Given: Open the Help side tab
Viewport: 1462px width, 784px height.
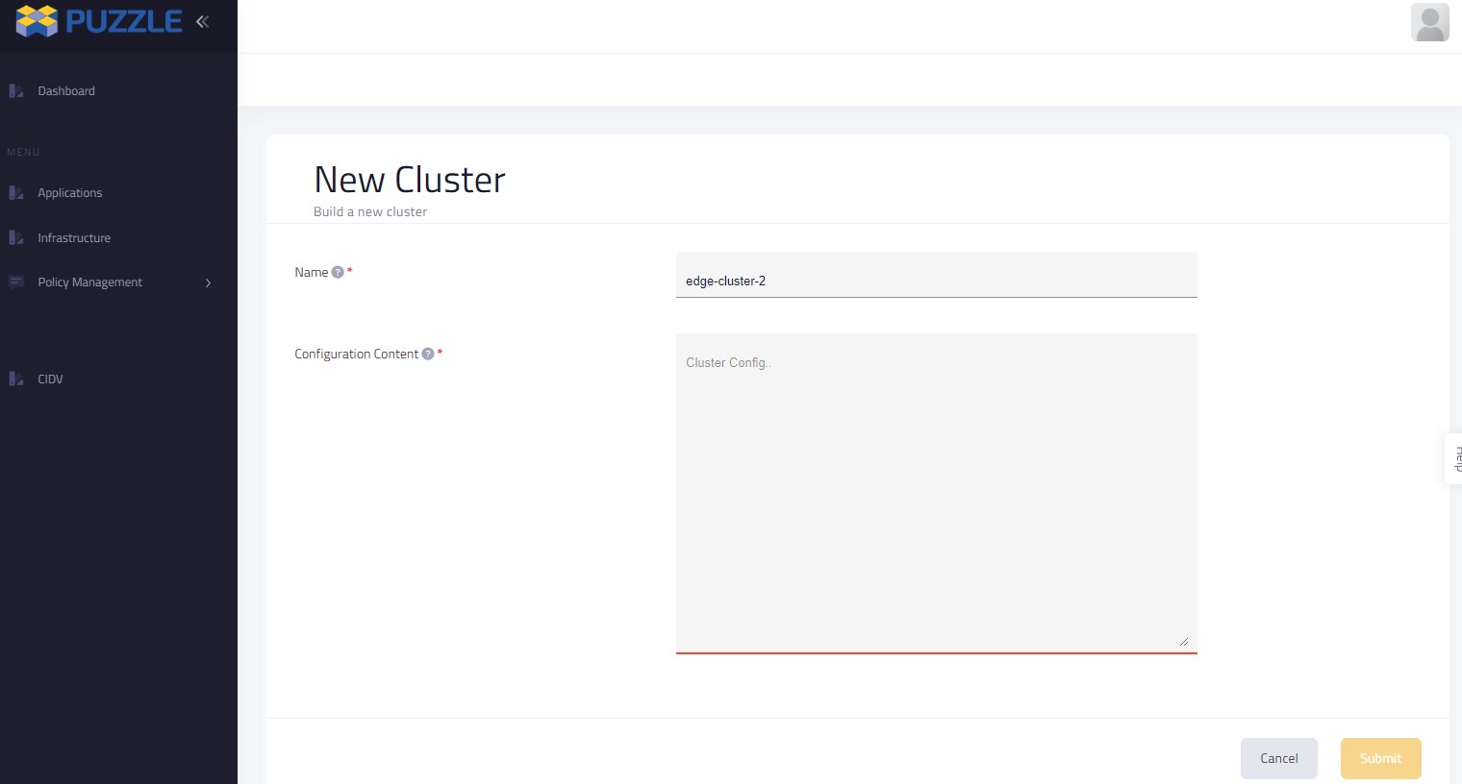Looking at the screenshot, I should [x=1454, y=458].
